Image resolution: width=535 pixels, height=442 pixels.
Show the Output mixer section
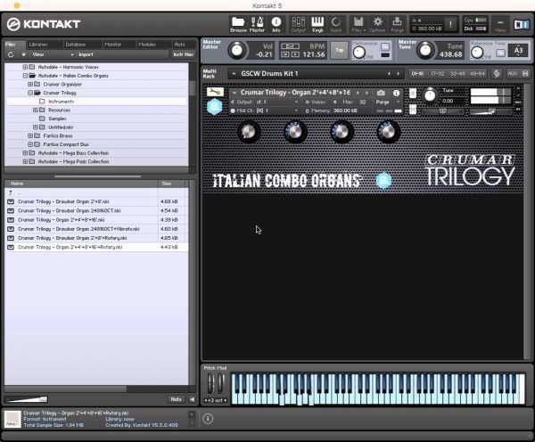pyautogui.click(x=299, y=25)
